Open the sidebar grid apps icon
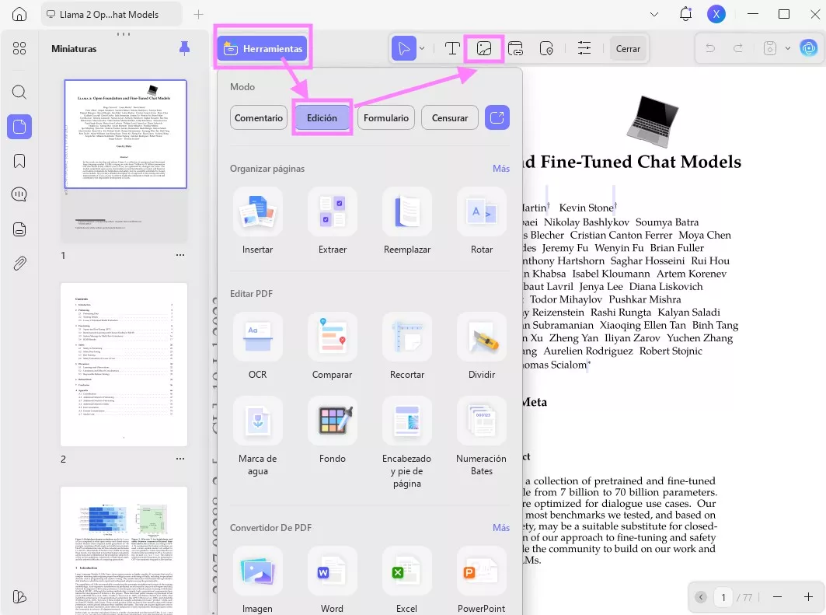Screen dimensions: 826x615 coord(19,48)
